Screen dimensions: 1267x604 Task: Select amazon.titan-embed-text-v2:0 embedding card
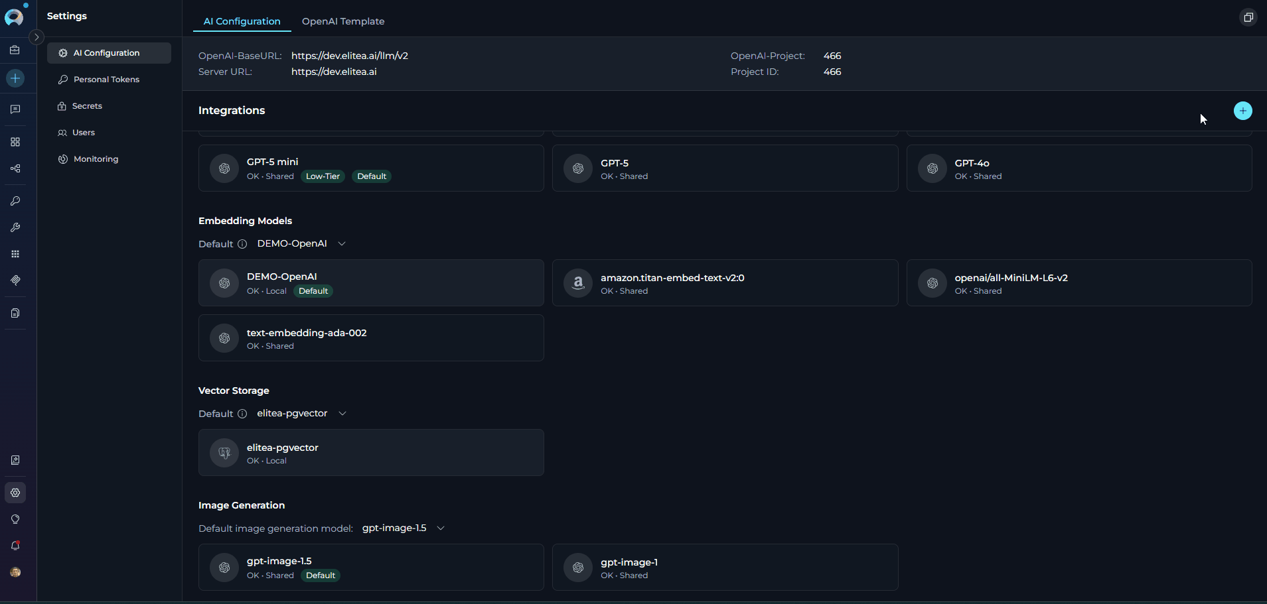point(725,283)
